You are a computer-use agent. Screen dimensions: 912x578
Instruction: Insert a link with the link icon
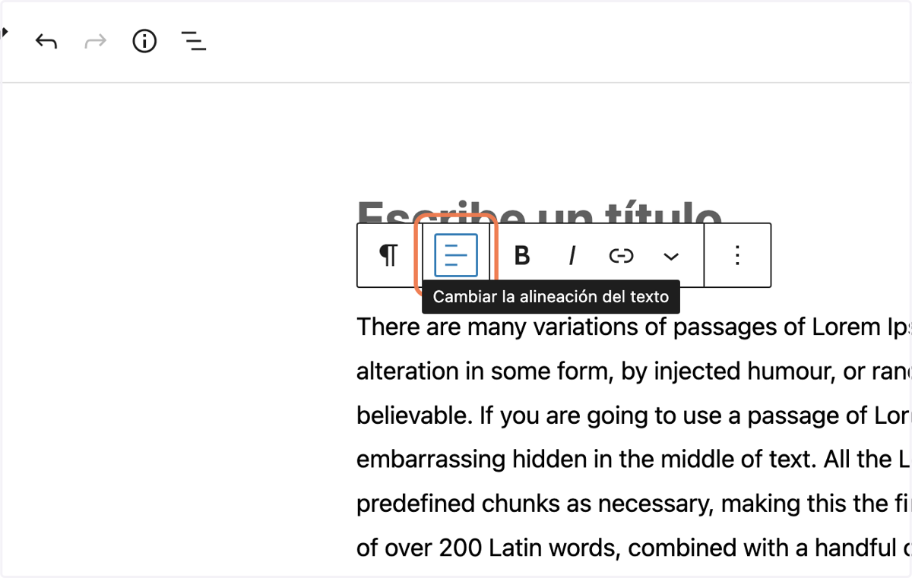coord(622,256)
